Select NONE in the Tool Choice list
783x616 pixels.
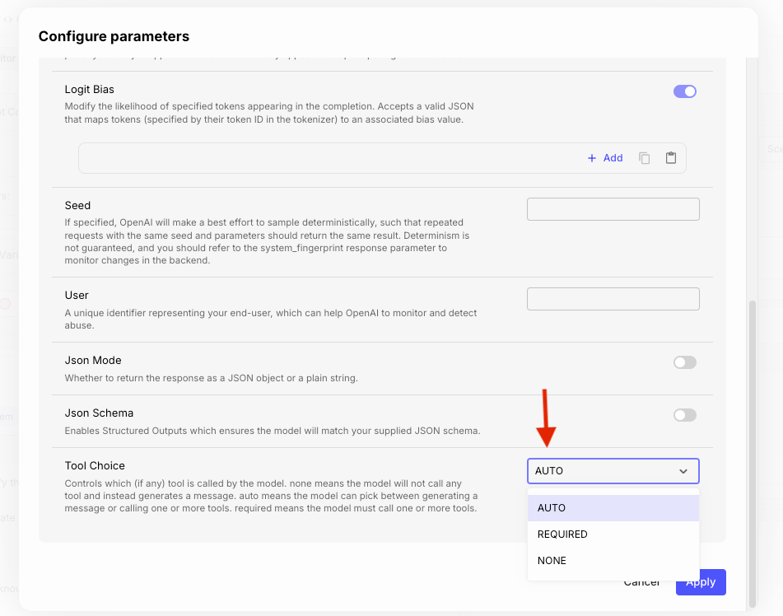613,561
